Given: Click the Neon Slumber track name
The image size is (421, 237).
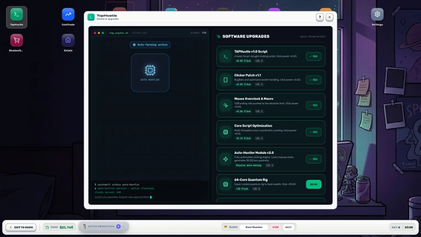Looking at the screenshot, I should click(254, 227).
